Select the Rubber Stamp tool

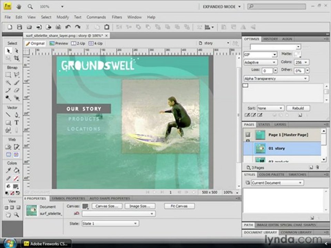click(x=8, y=98)
